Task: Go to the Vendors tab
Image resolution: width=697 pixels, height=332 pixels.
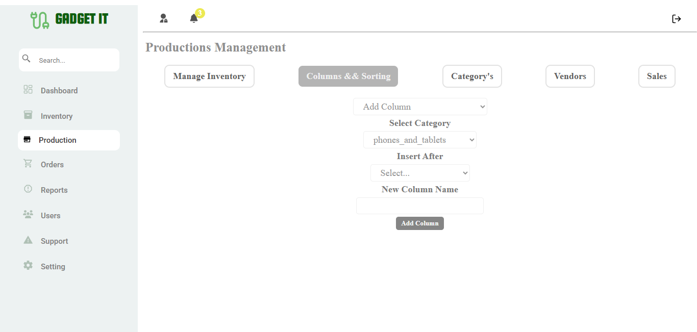Action: coord(570,76)
